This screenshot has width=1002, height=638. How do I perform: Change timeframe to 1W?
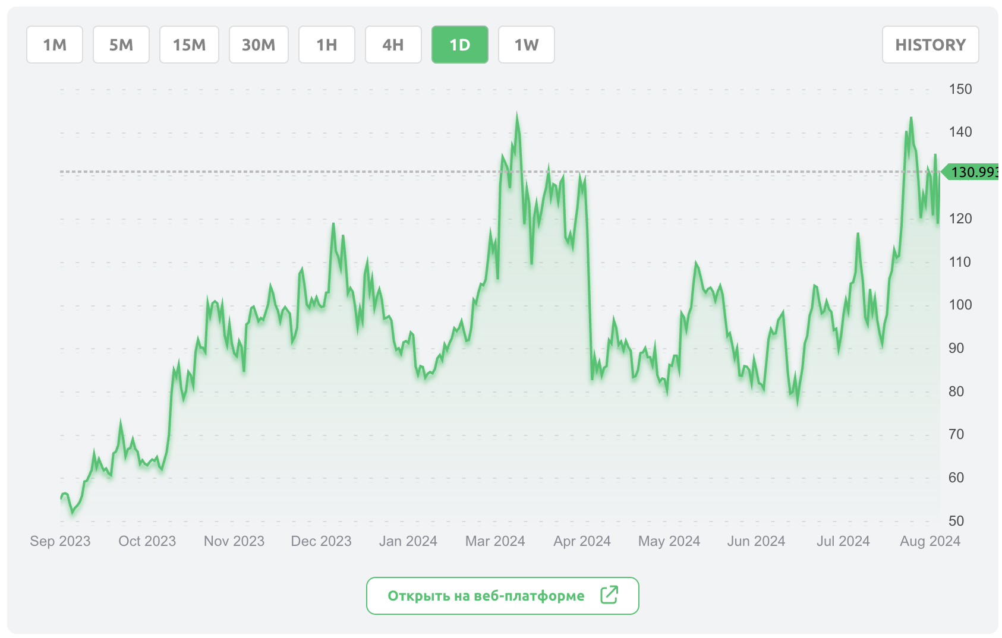527,45
